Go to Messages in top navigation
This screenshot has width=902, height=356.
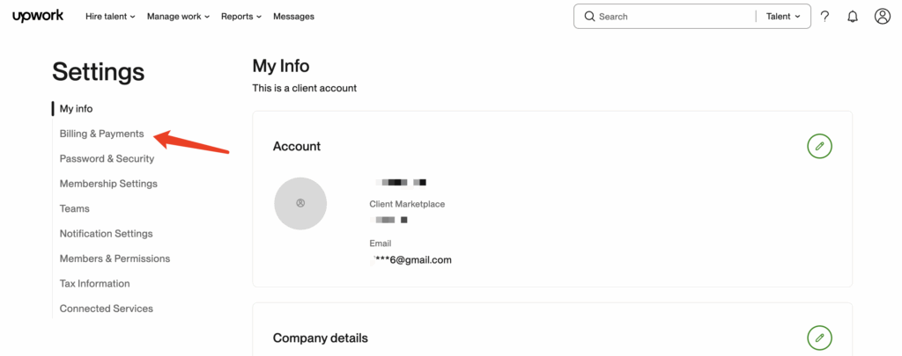(293, 16)
